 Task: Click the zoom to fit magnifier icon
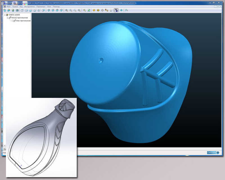point(67,10)
